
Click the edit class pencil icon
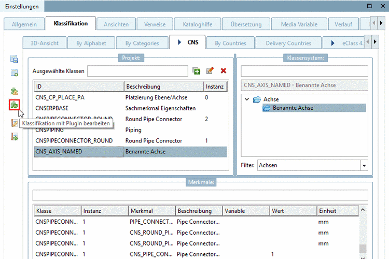pos(210,71)
